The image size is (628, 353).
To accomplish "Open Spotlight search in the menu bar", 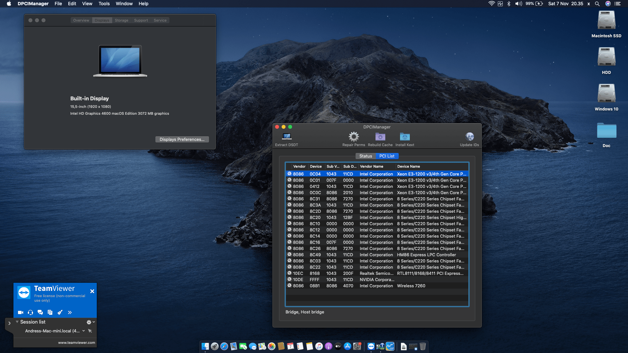I will (x=597, y=4).
